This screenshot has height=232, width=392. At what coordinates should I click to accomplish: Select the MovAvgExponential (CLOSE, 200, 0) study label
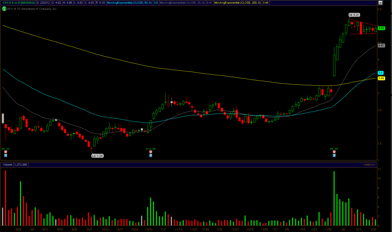coord(237,3)
